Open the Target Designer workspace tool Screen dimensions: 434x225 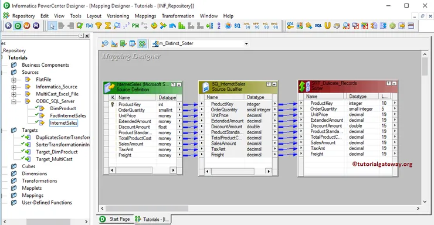(x=114, y=43)
